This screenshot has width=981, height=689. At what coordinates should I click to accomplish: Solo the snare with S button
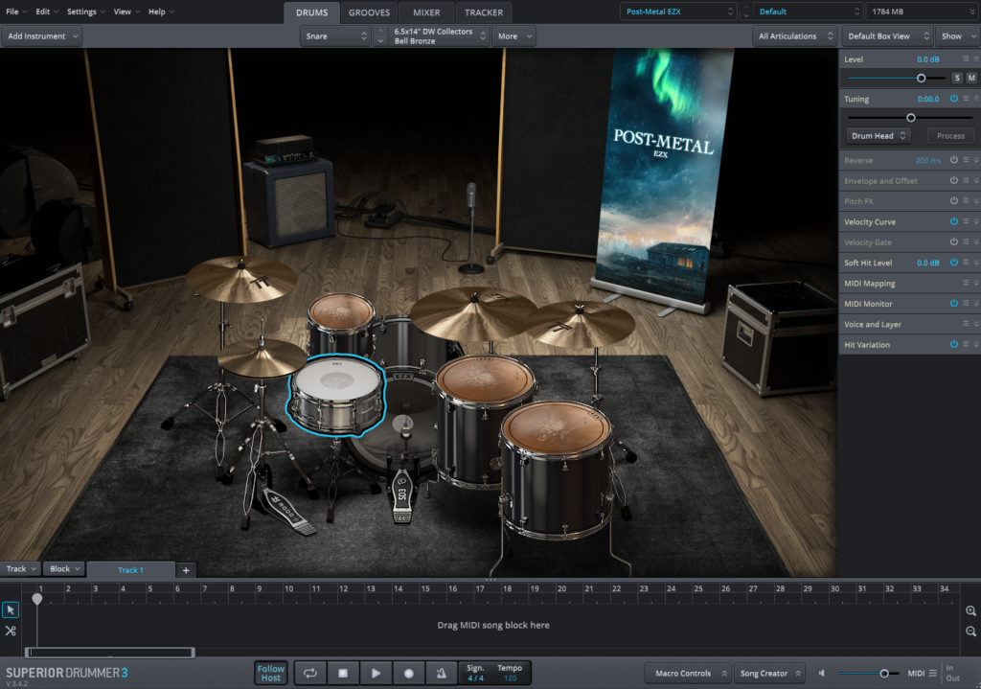pos(956,78)
